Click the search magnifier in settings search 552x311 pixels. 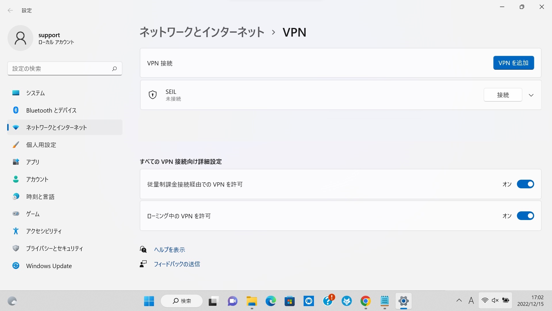click(114, 69)
